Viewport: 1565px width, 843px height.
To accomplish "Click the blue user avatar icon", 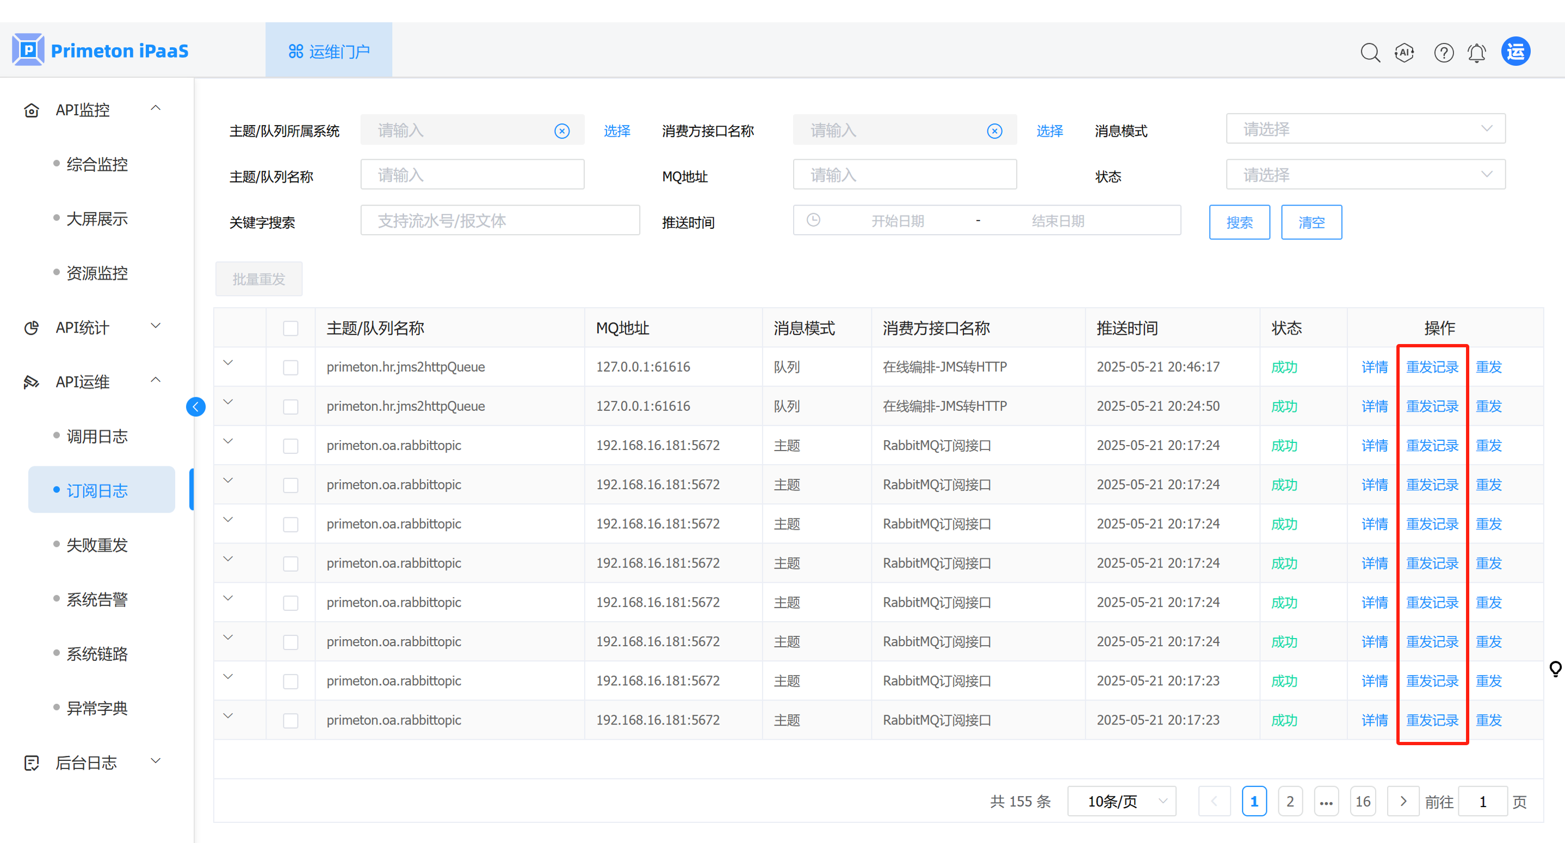I will pos(1515,52).
